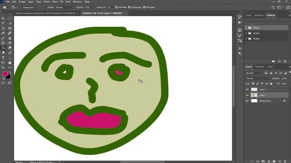Select the Paint Bucket tool in toolbox
291x163 pixels.
[3, 48]
